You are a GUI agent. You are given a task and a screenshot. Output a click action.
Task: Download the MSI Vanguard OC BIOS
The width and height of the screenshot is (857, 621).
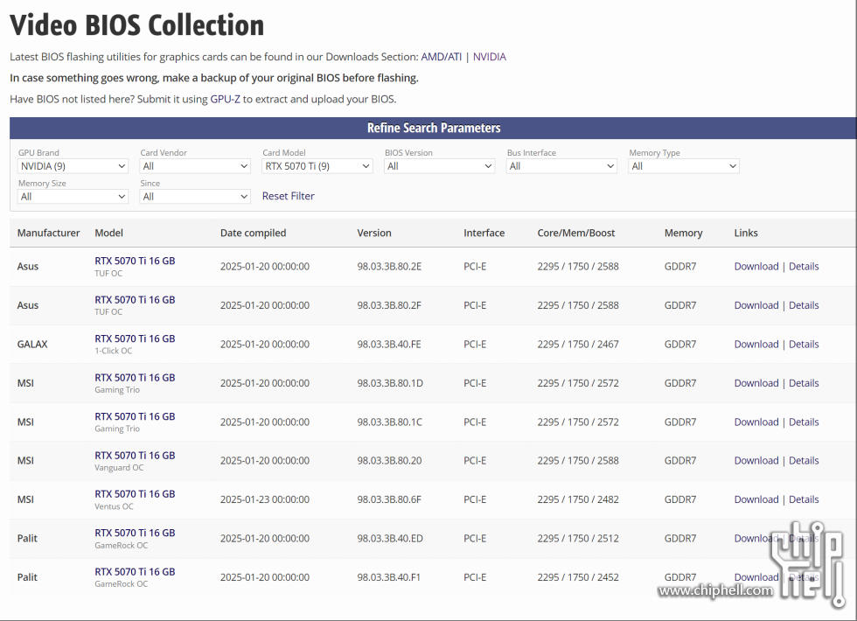pos(756,460)
